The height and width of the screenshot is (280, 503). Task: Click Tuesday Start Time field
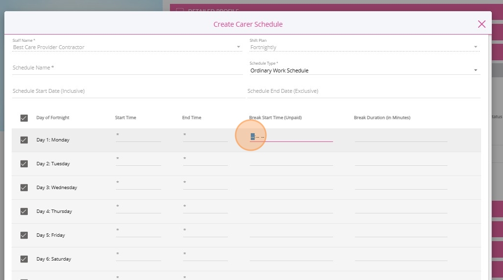pos(138,161)
